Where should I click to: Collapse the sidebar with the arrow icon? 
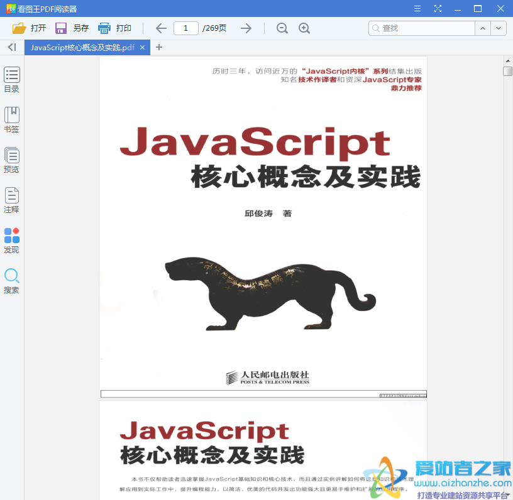pos(12,47)
